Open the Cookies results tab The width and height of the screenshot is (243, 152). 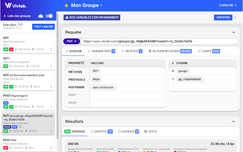tap(128, 131)
